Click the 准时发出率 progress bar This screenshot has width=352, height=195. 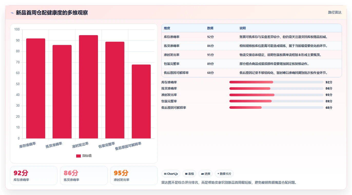(276, 95)
